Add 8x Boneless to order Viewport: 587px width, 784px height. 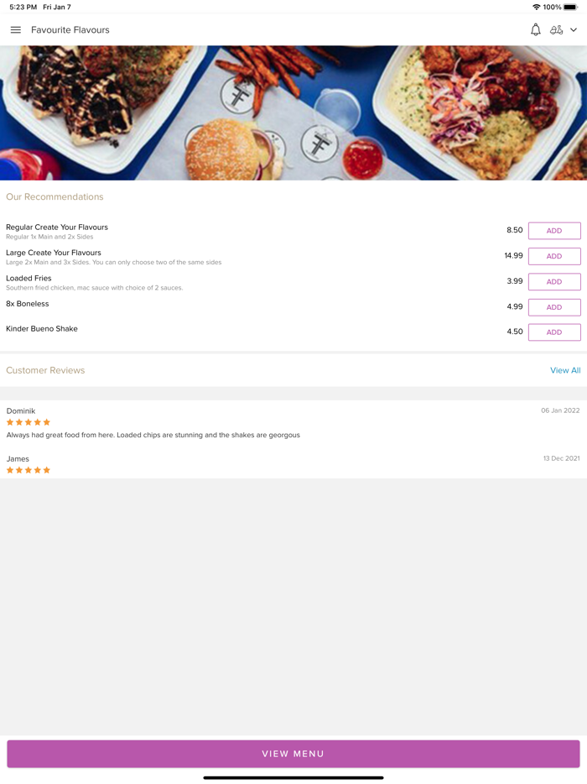553,307
